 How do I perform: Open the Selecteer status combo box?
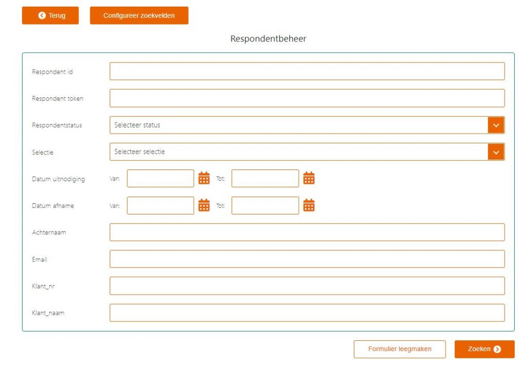(x=307, y=125)
